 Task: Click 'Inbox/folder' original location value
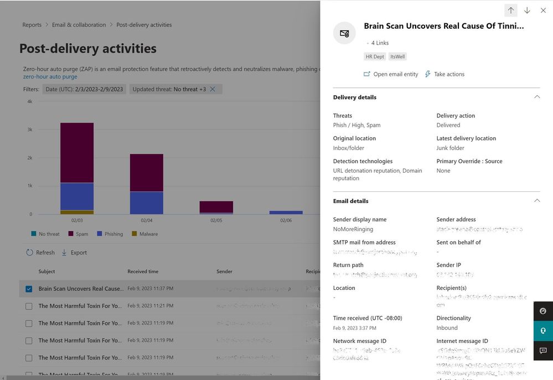pos(348,148)
